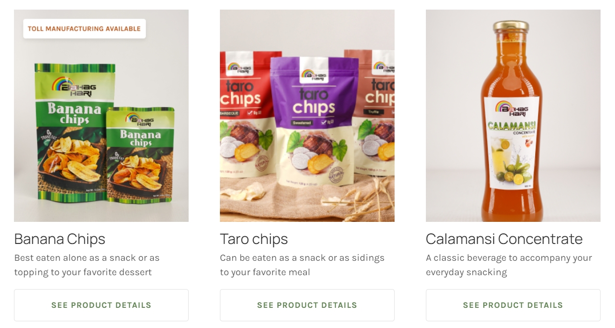Click Taro chips description about sidings
Screen dimensions: 615x328
pyautogui.click(x=302, y=265)
